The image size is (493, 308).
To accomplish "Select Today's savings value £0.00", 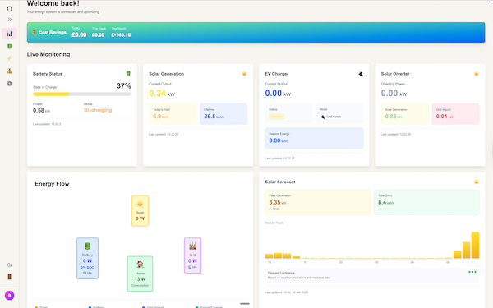I will coord(79,34).
